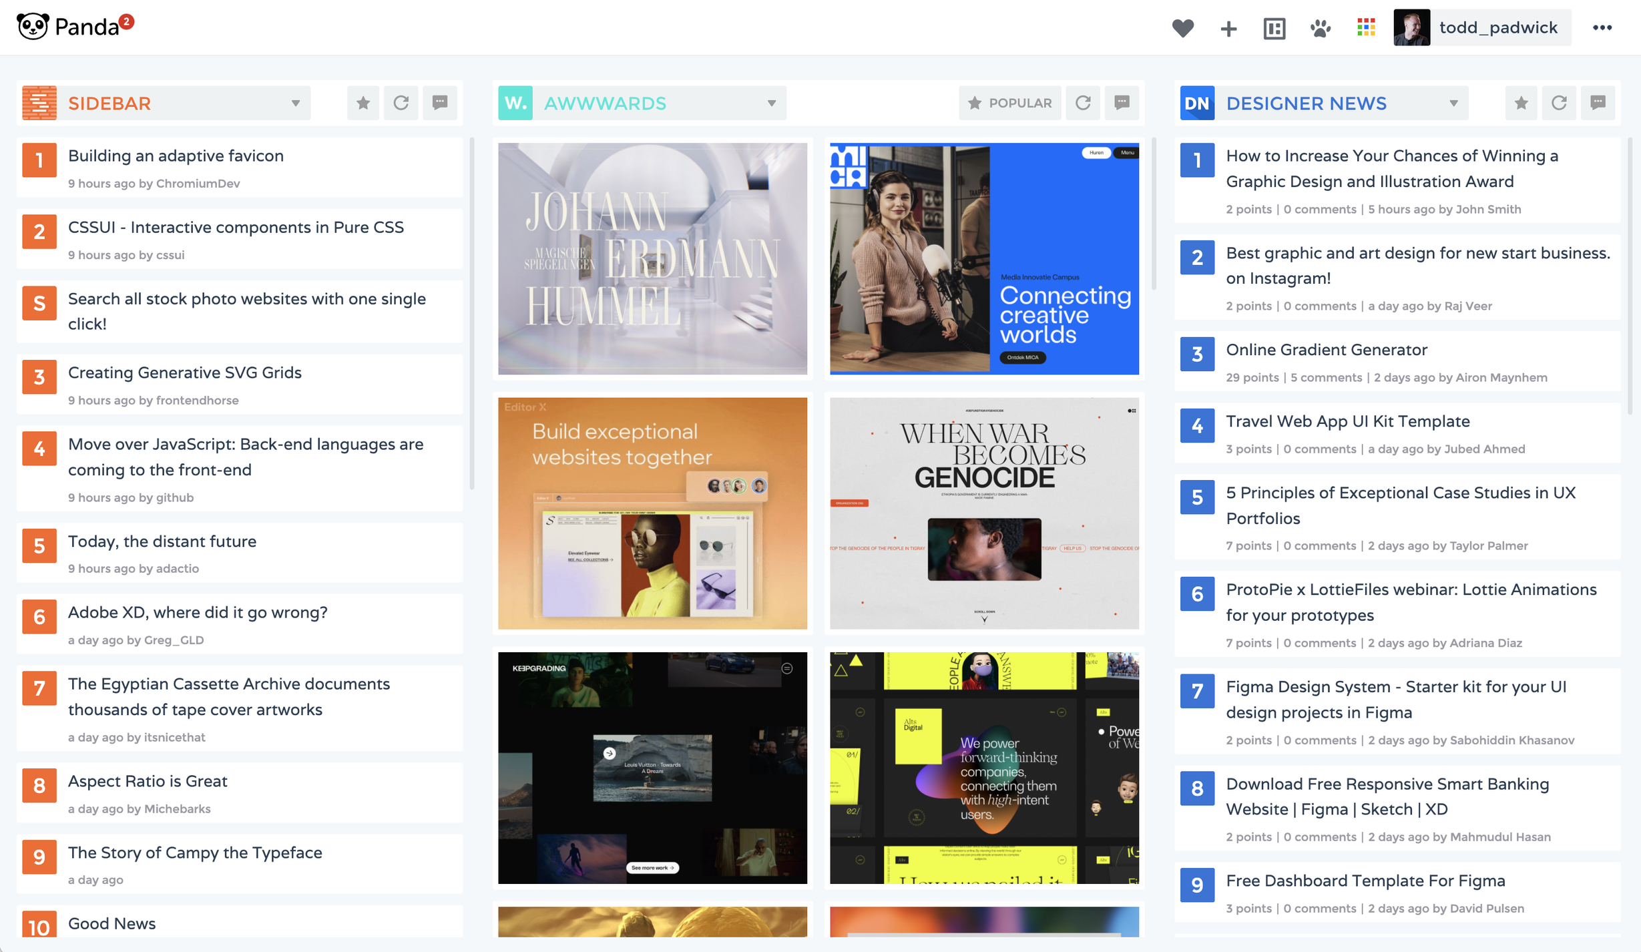Open the 'Online Gradient Generator' link
The image size is (1641, 952).
[x=1326, y=350]
